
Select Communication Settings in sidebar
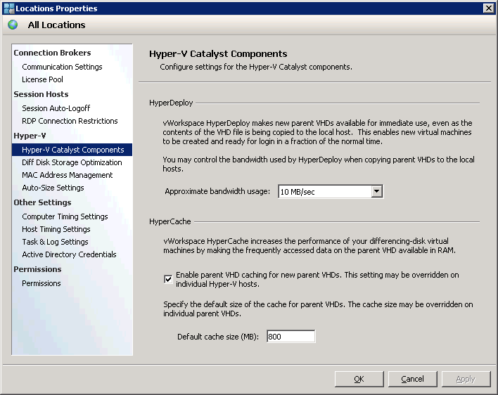click(x=62, y=67)
